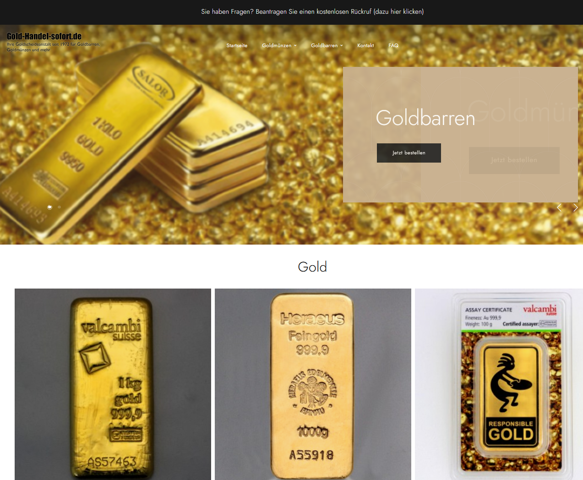Click the Gold section heading
Image resolution: width=583 pixels, height=480 pixels.
(312, 267)
